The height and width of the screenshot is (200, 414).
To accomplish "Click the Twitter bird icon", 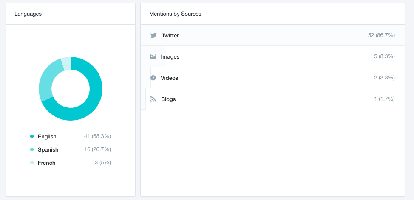I will [x=153, y=35].
